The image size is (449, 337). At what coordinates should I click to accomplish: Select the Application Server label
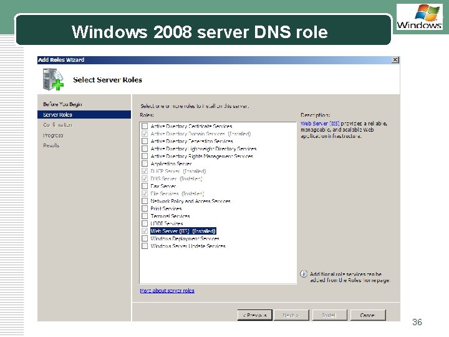coord(171,164)
